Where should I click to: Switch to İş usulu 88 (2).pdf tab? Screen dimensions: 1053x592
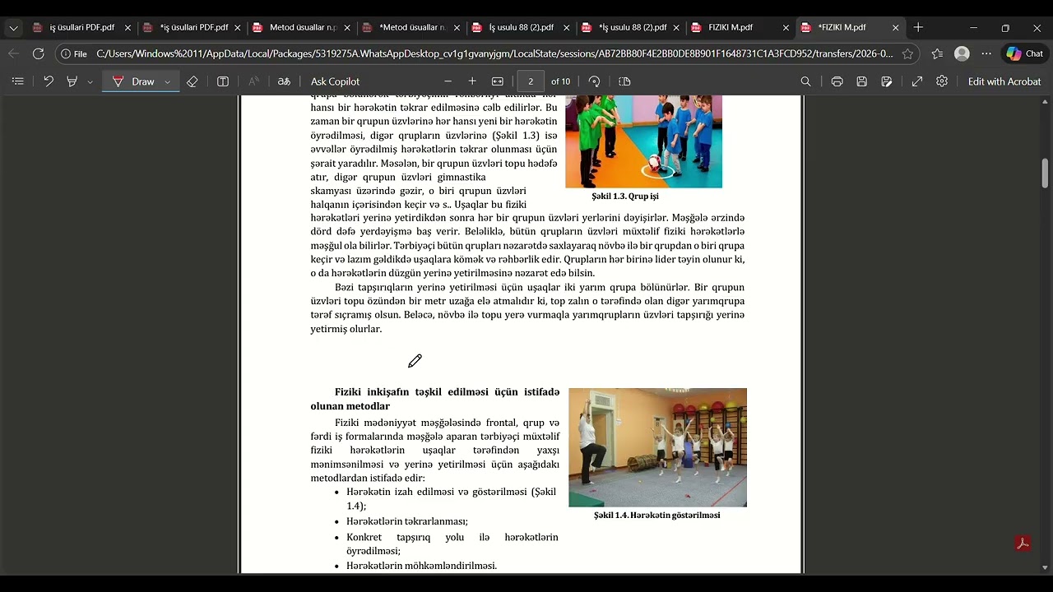pyautogui.click(x=521, y=27)
